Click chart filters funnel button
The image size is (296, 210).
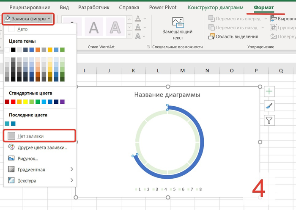[x=269, y=120]
